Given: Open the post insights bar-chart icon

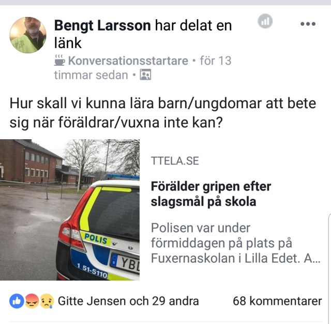Looking at the screenshot, I should [x=265, y=21].
